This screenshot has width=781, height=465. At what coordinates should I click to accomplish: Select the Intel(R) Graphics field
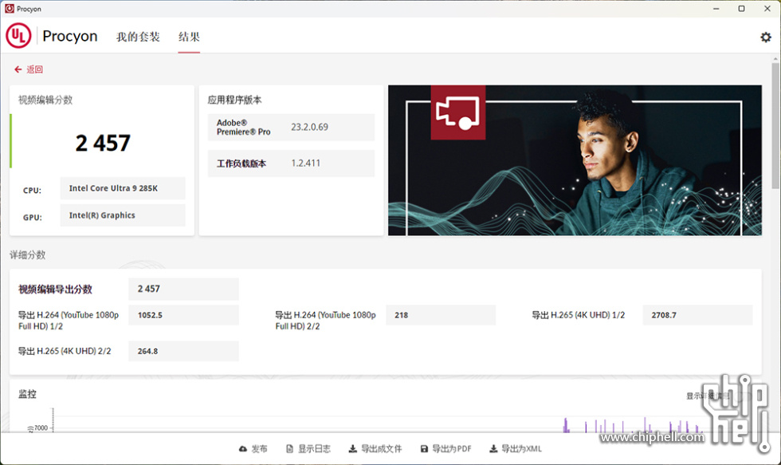tap(123, 215)
